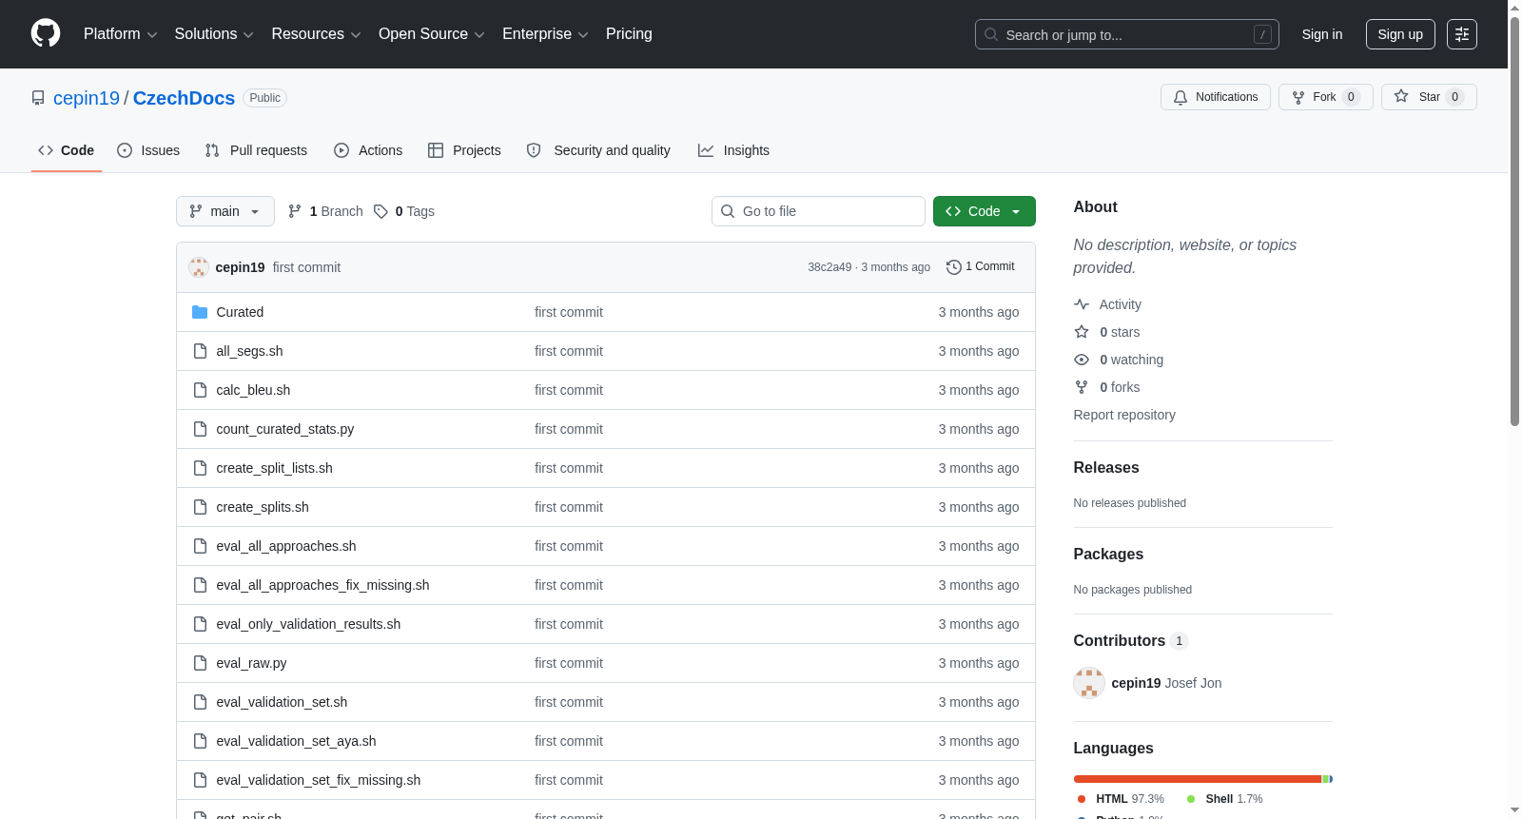Click the file icon for create_split_lists.sh
Viewport: 1522px width, 819px height.
(200, 468)
